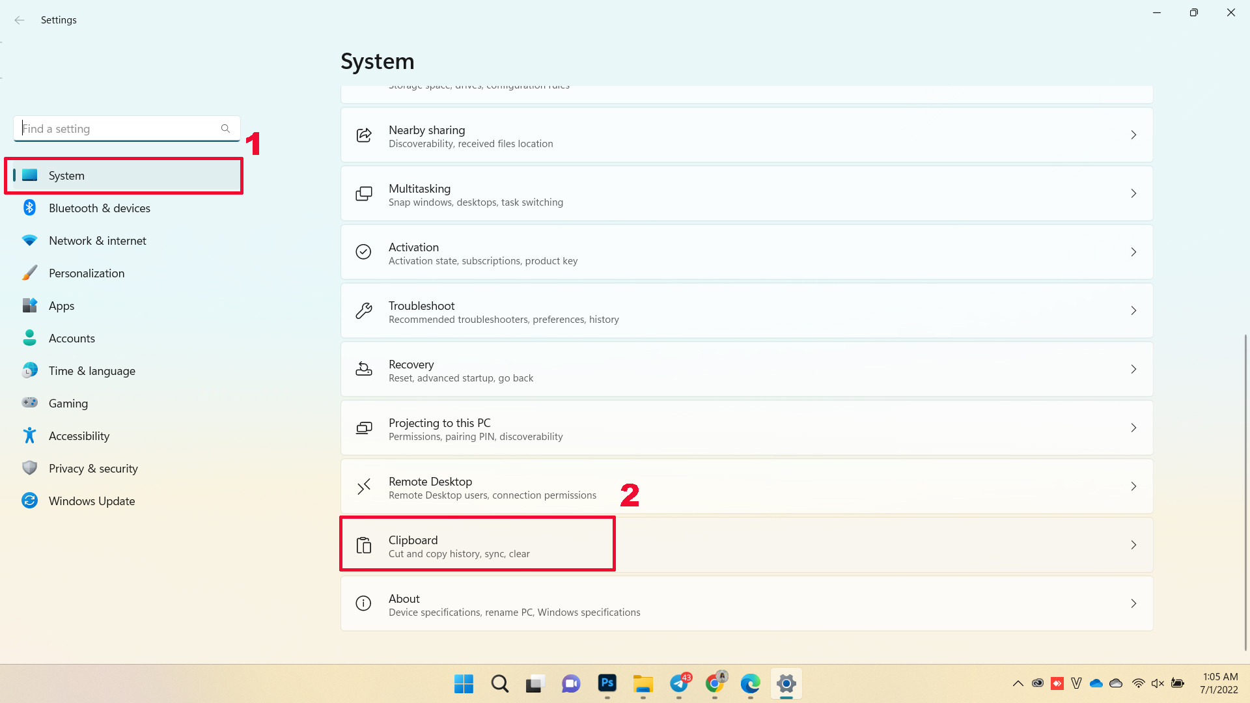Go back with the back arrow

(20, 20)
